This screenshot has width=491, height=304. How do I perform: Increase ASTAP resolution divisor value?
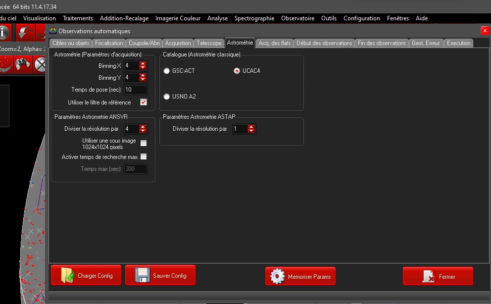pos(251,127)
